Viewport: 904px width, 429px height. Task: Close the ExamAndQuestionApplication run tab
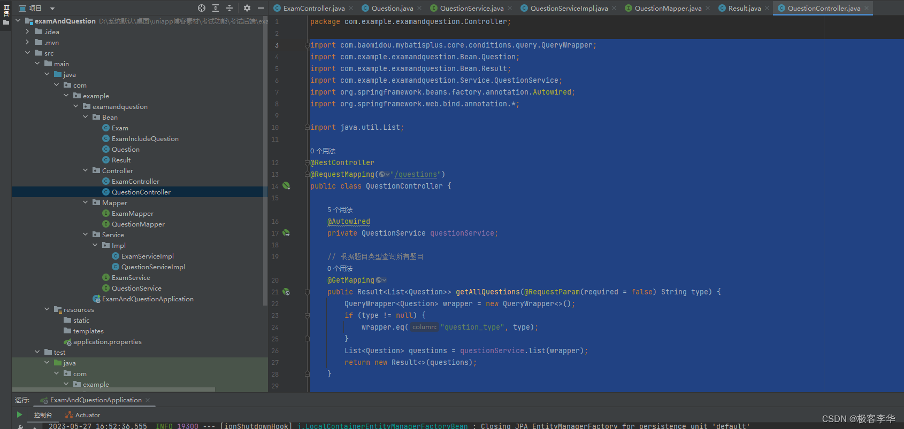pos(148,400)
